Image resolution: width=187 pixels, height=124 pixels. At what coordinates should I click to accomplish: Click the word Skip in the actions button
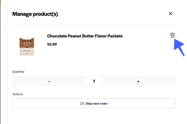point(89,103)
